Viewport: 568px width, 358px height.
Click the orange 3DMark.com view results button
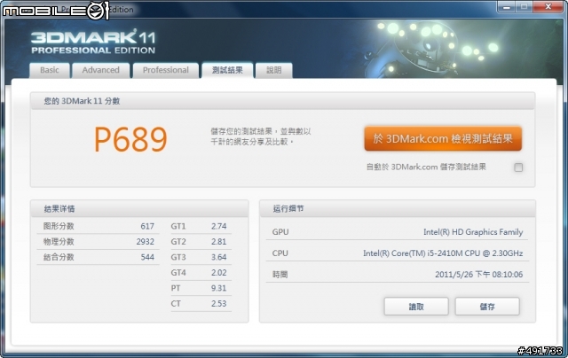point(443,138)
